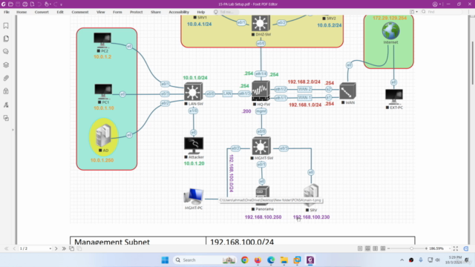Image resolution: width=475 pixels, height=267 pixels.
Task: Click the volume speaker icon in tray
Action: (437, 260)
